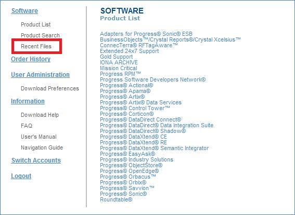Open IONA ARCHIVE product

pos(119,62)
